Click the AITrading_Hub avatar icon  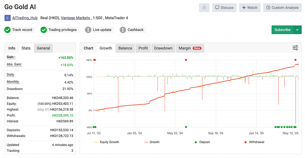[7, 18]
